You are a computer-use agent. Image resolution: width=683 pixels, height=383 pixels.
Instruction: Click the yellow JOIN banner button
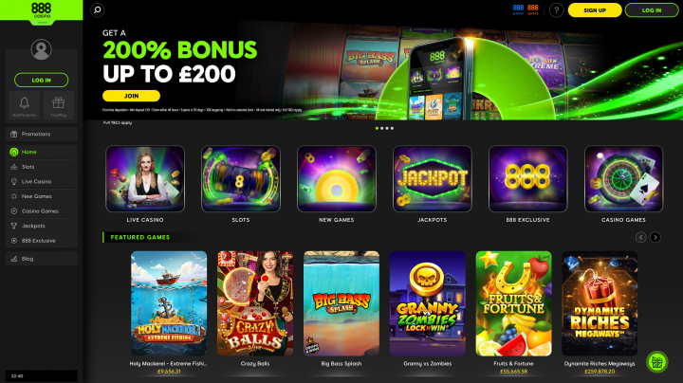131,96
